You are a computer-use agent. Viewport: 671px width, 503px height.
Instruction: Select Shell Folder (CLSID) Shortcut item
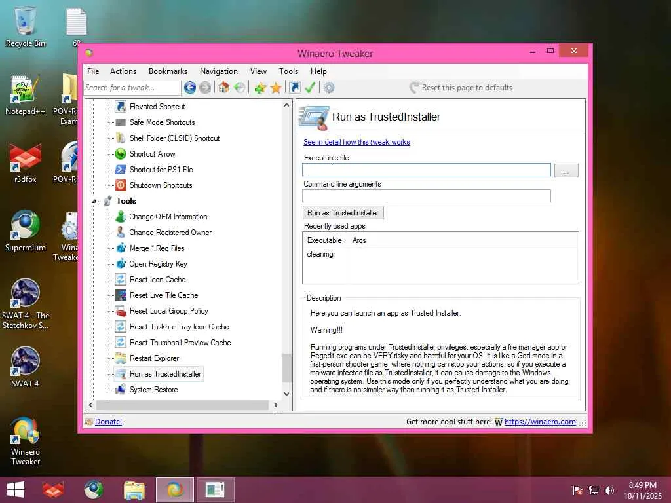[174, 138]
